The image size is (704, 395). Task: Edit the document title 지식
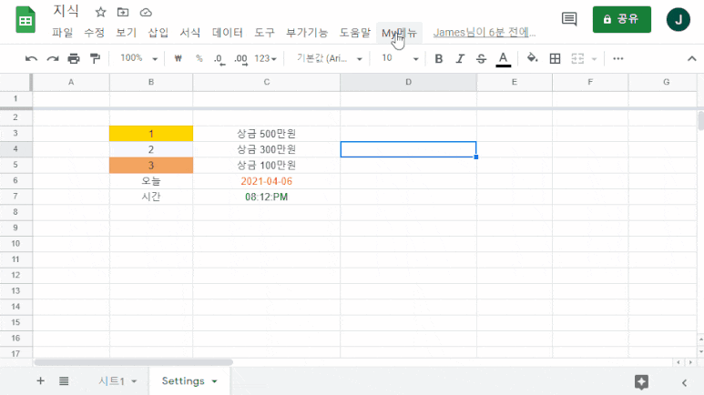66,11
